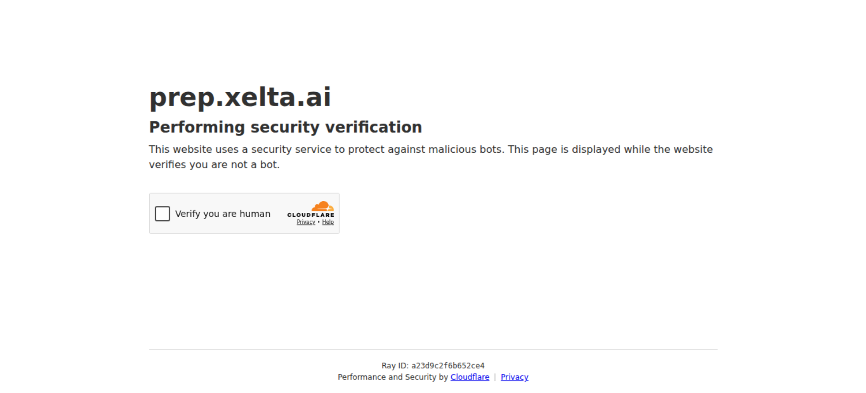Open the Help link inside the widget
The image size is (866, 393).
[x=328, y=222]
